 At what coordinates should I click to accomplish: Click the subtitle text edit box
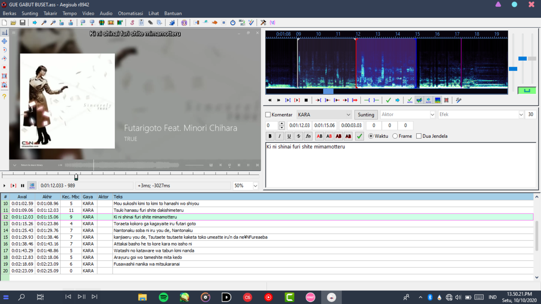pos(400,165)
